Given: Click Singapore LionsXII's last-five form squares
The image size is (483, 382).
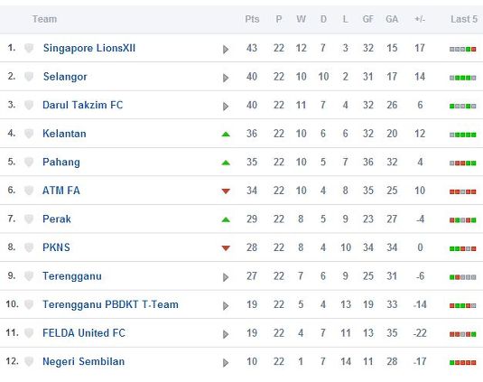Looking at the screenshot, I should click(x=462, y=50).
